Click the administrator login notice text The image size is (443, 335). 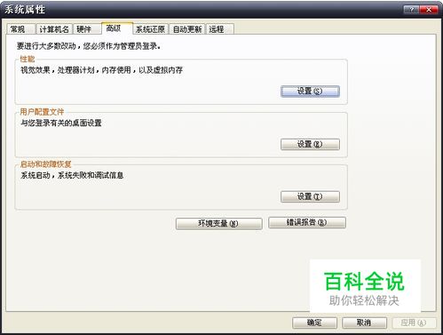point(89,46)
